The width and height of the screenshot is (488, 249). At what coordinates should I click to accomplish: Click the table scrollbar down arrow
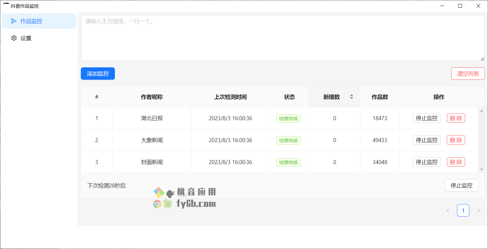[481, 169]
